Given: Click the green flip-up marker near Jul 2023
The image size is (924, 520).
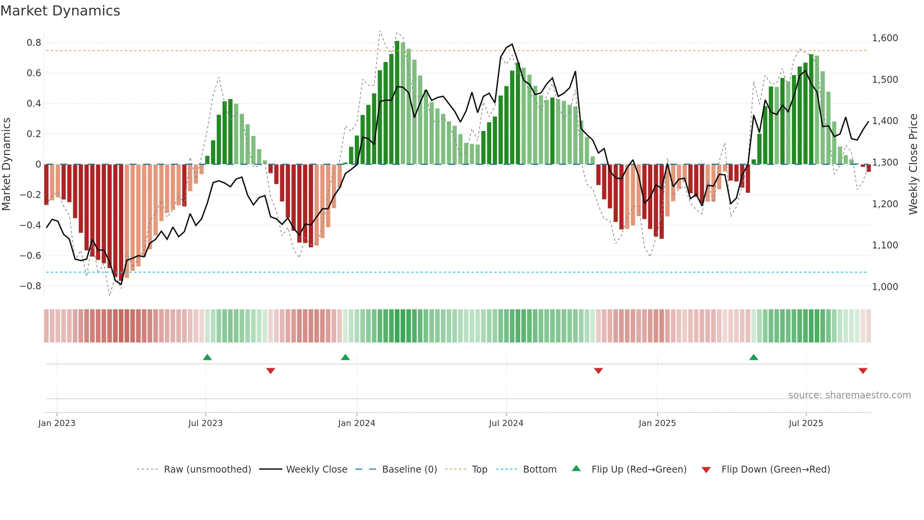Looking at the screenshot, I should [207, 357].
